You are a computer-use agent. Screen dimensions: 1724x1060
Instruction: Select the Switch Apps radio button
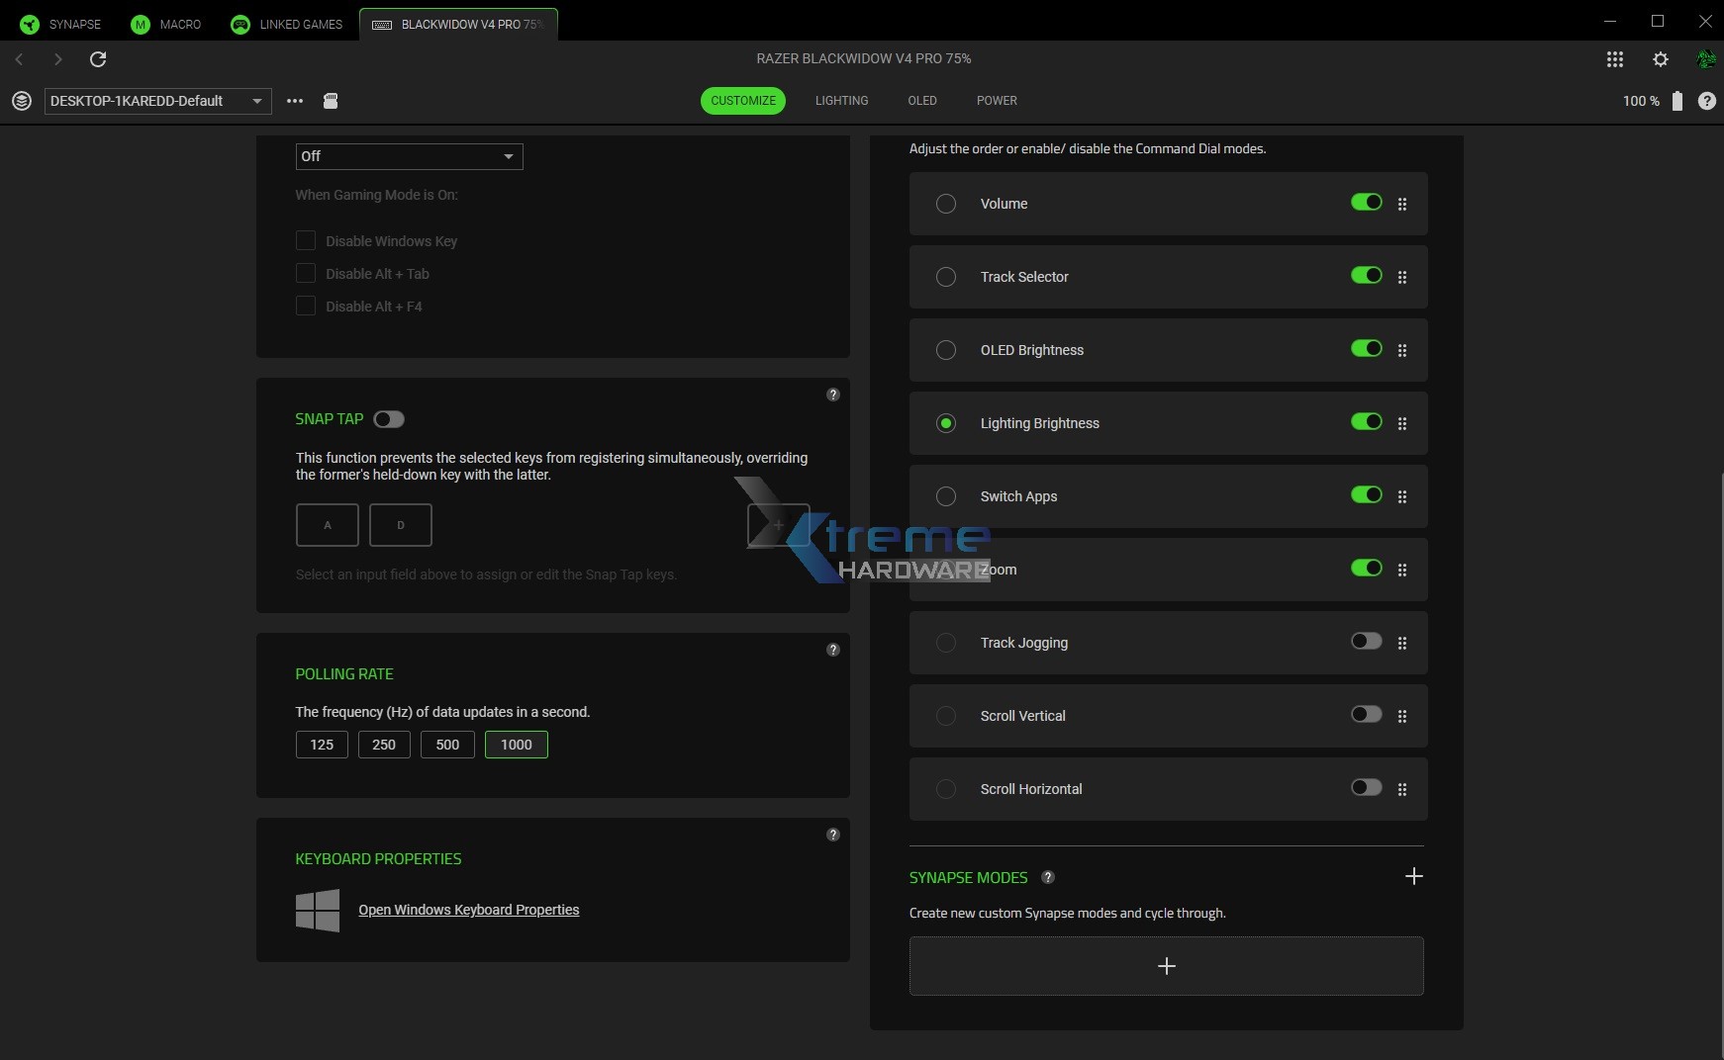946,496
